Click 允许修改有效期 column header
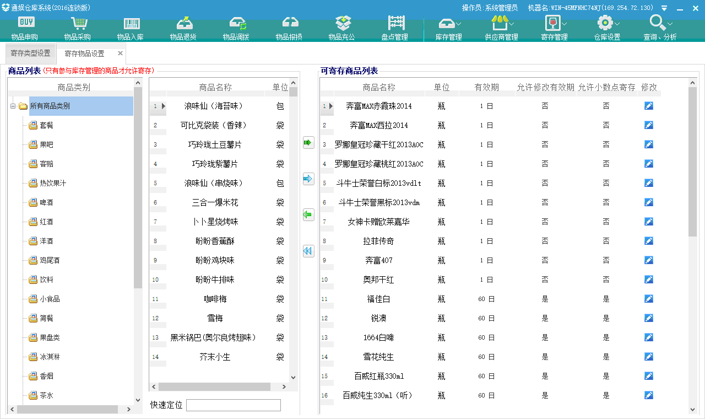Viewport: 705px width, 419px height. click(545, 88)
